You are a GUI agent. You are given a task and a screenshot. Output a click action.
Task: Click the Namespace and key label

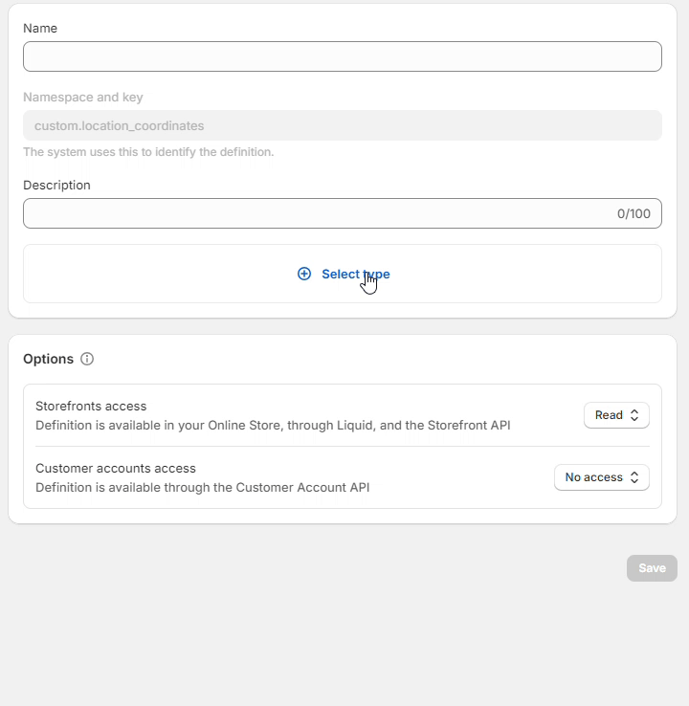[x=83, y=98]
